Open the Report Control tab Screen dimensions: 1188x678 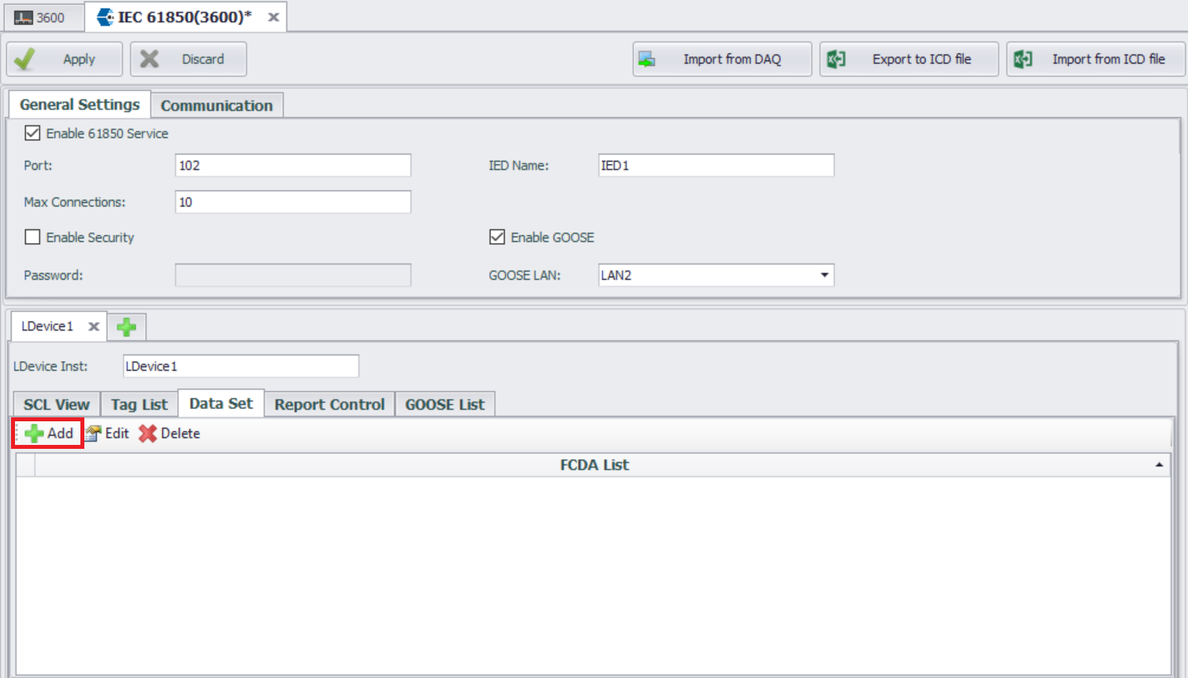(329, 405)
